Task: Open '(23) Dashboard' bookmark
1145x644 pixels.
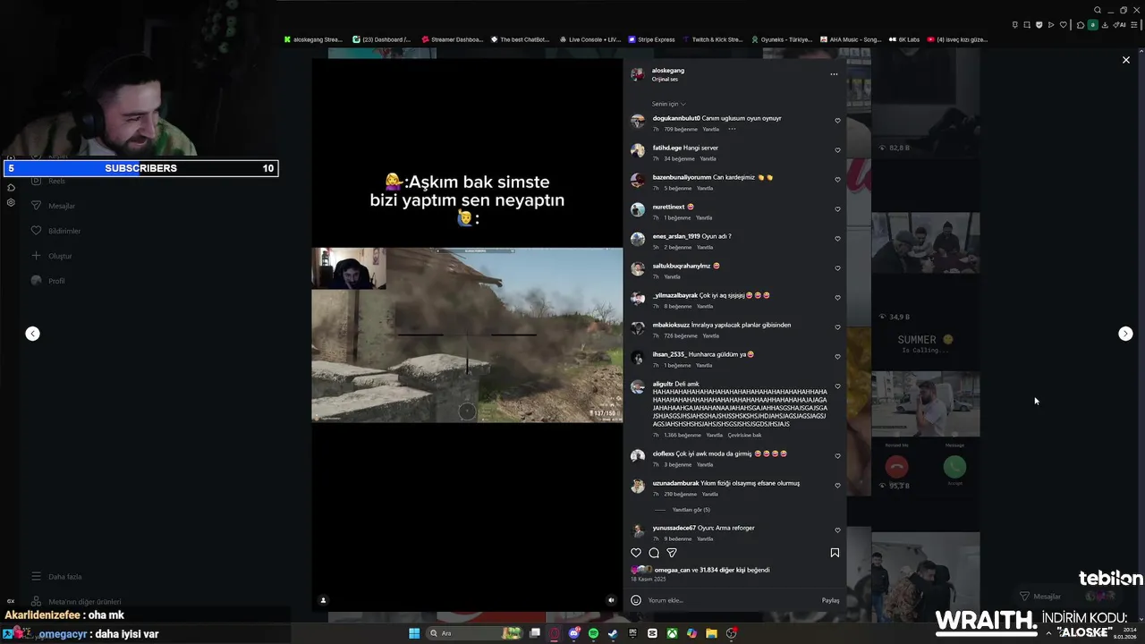Action: pos(382,39)
